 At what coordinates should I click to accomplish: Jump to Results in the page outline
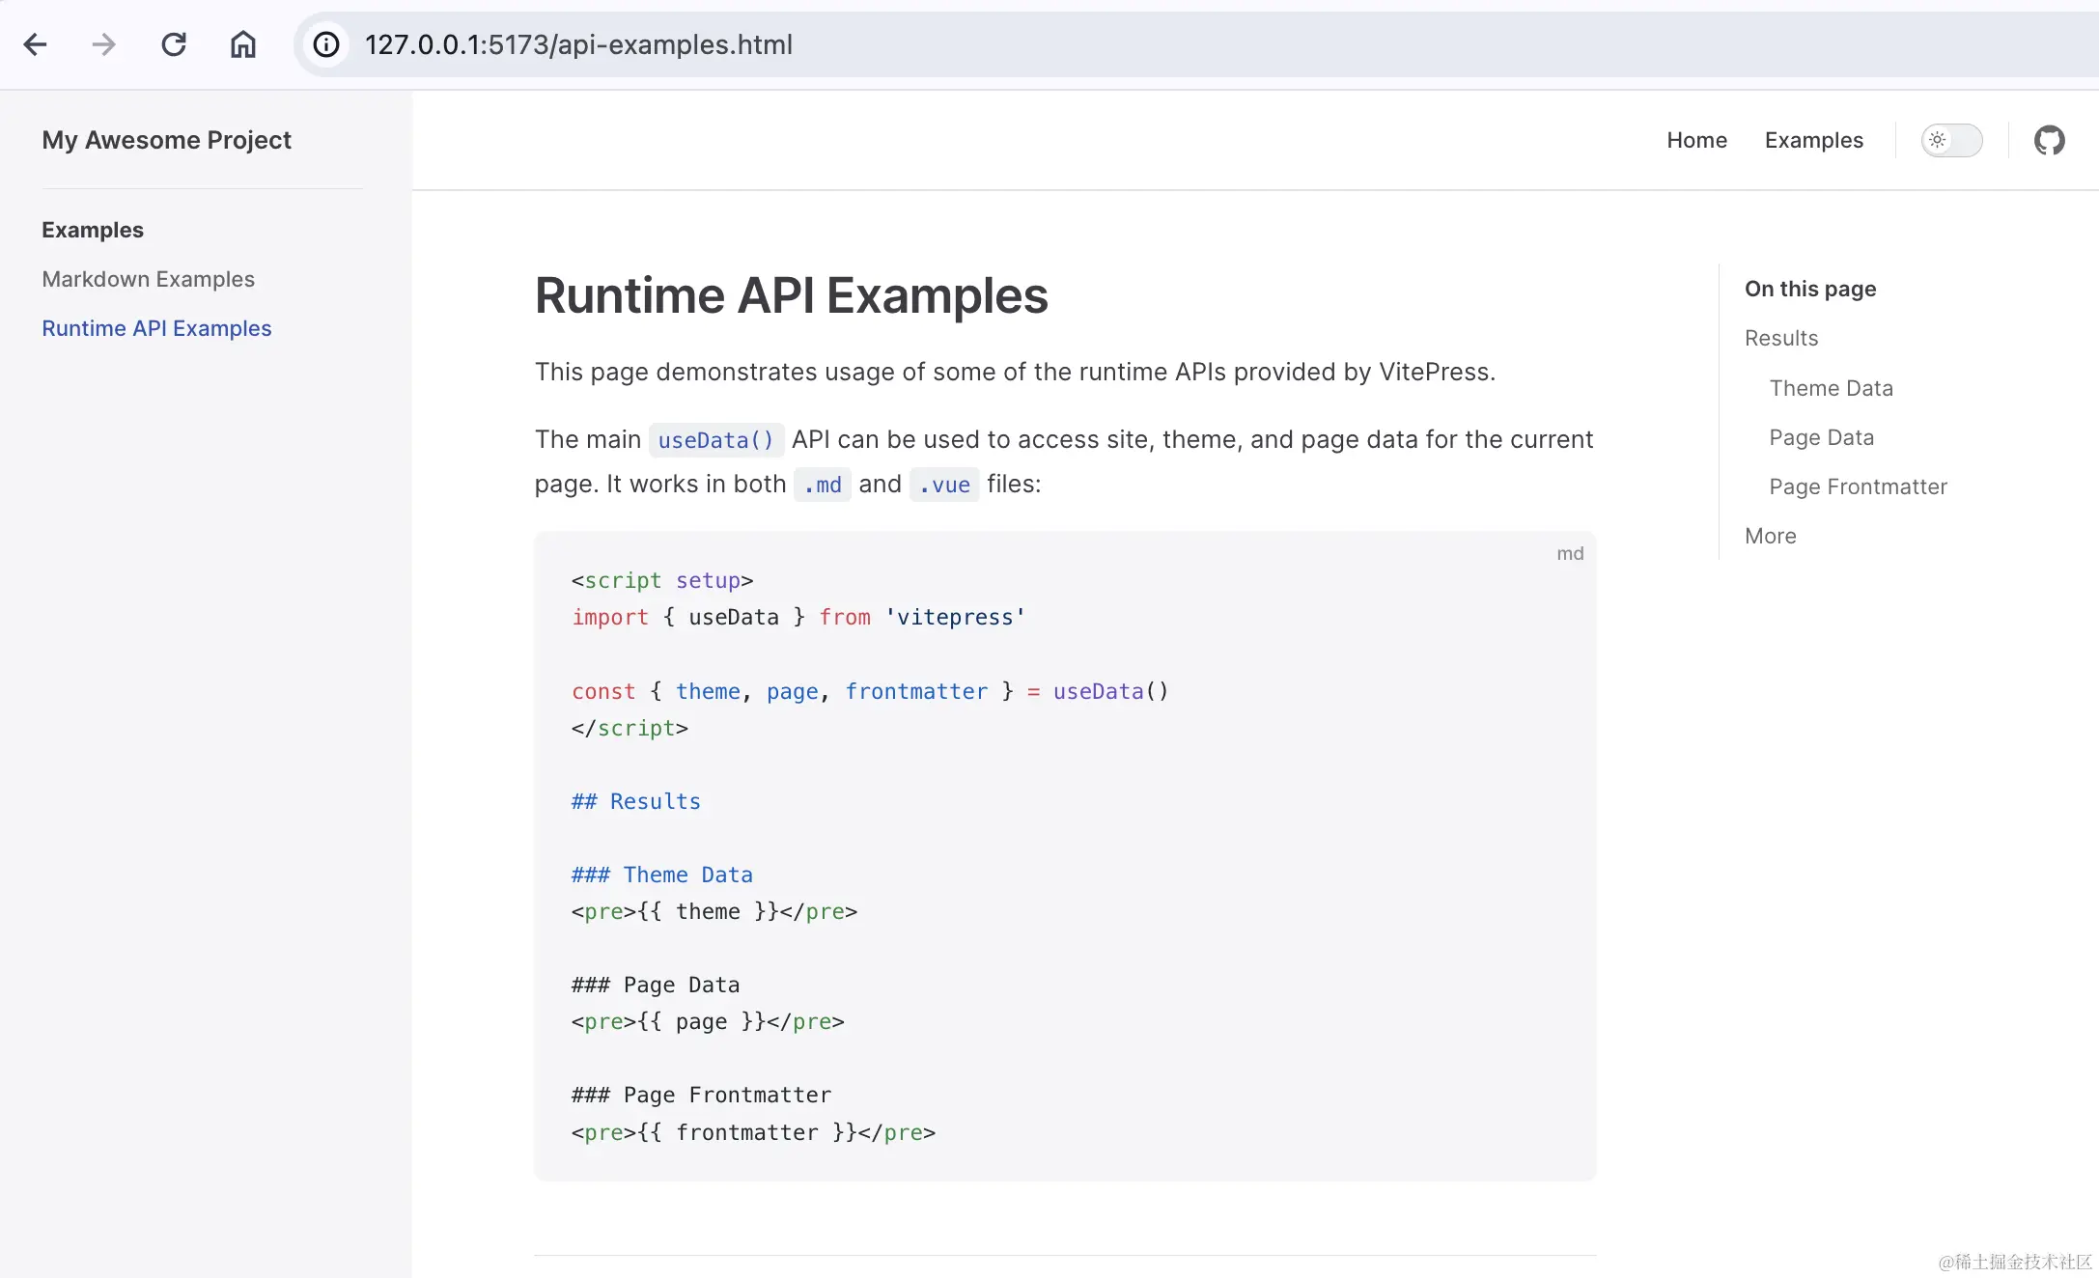point(1780,338)
